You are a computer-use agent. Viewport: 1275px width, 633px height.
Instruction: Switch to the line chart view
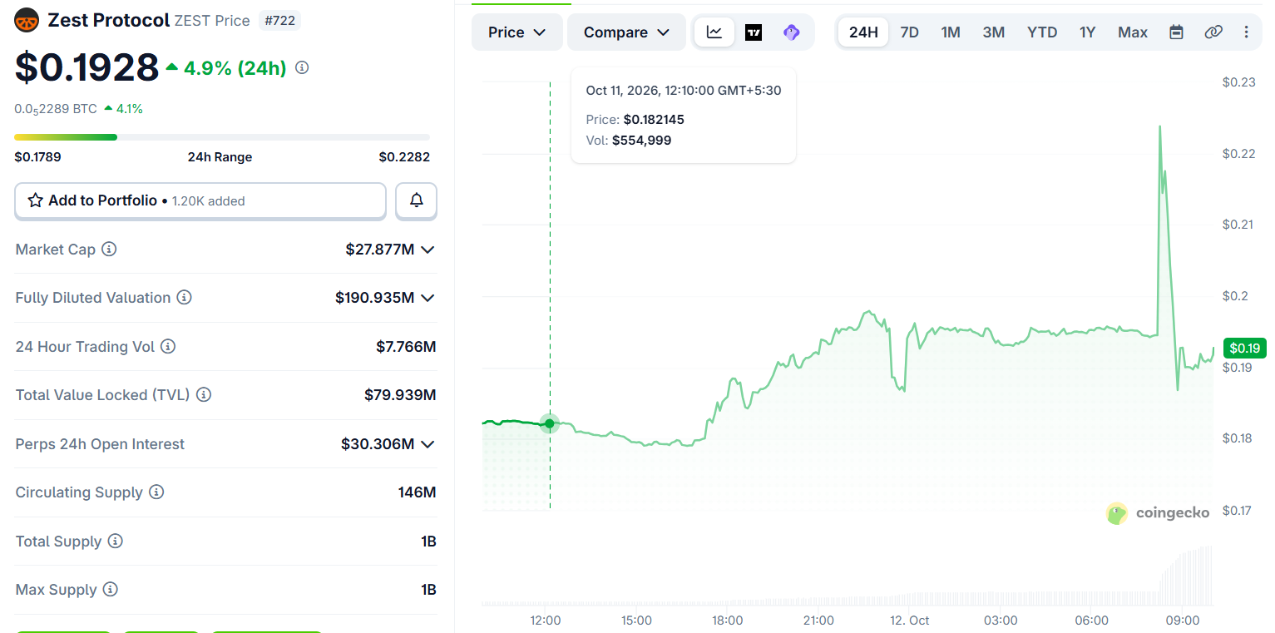tap(714, 32)
